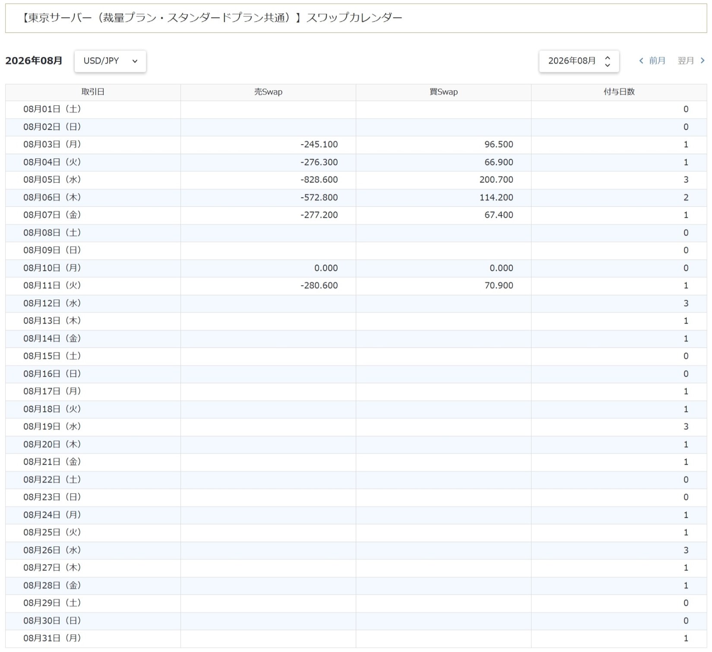The height and width of the screenshot is (652, 712).
Task: Click buy swap value 114.200
Action: coord(496,198)
